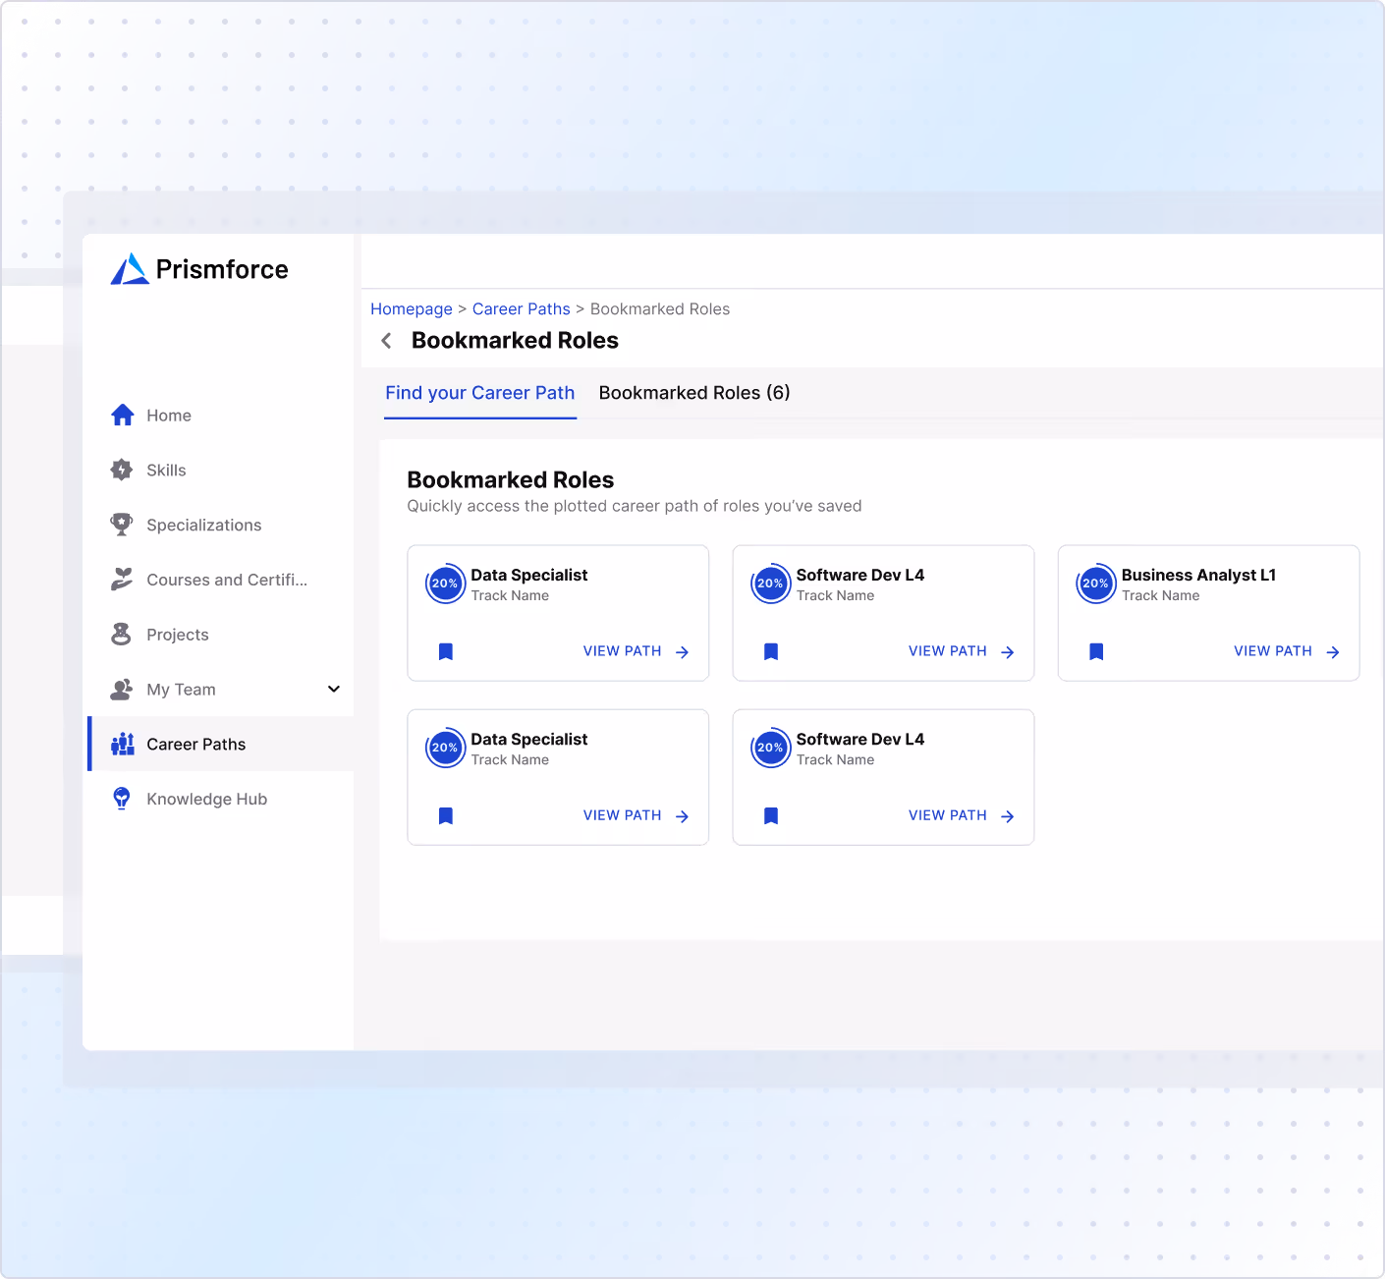The height and width of the screenshot is (1279, 1385).
Task: Click the Specializations trophy icon
Action: click(x=122, y=525)
